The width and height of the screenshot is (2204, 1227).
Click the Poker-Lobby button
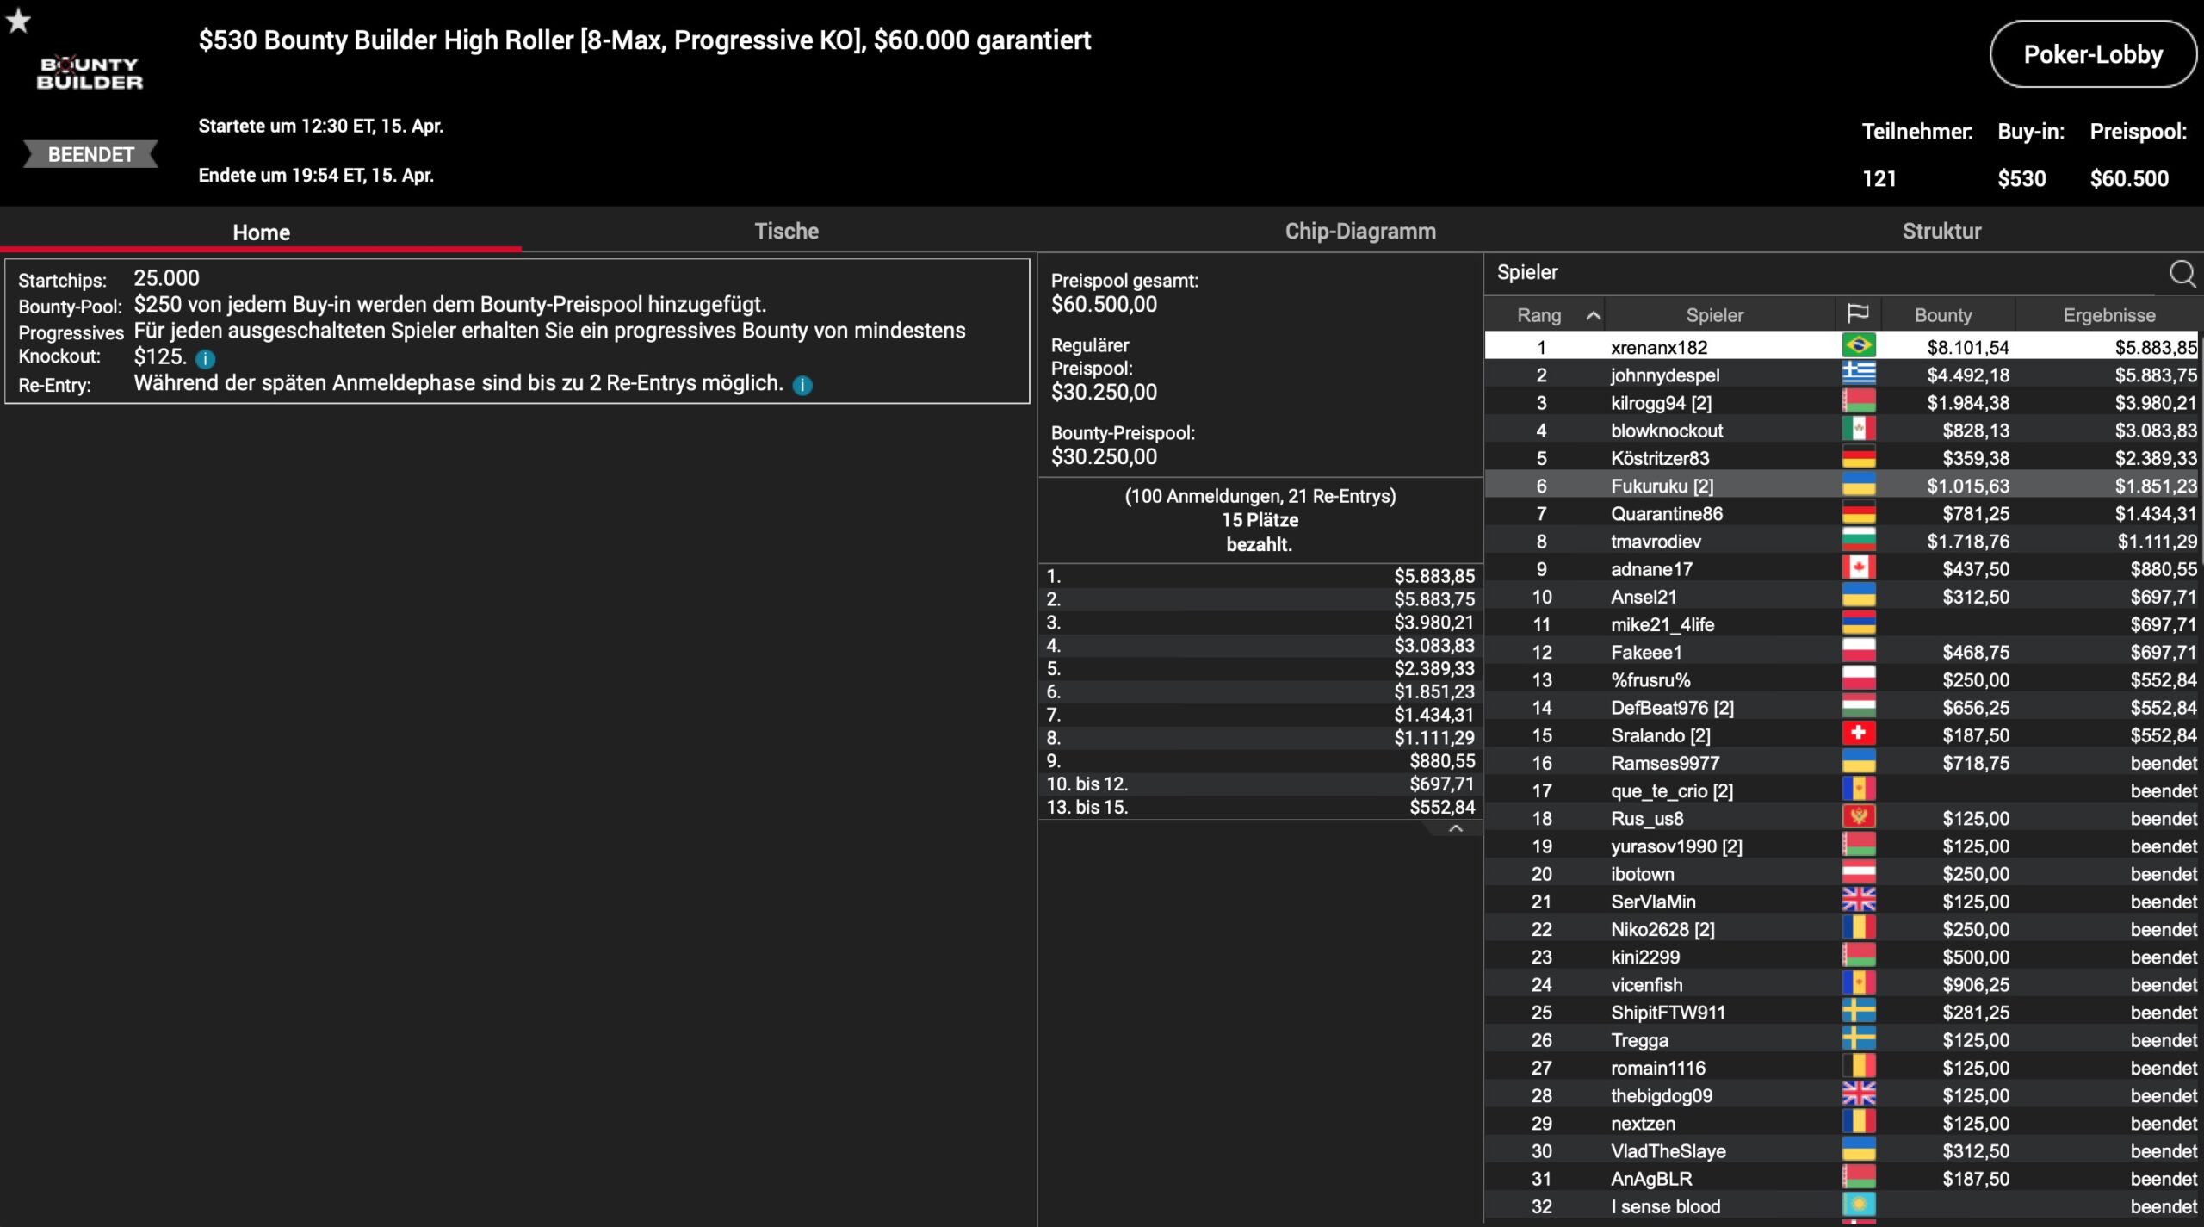pyautogui.click(x=2092, y=54)
